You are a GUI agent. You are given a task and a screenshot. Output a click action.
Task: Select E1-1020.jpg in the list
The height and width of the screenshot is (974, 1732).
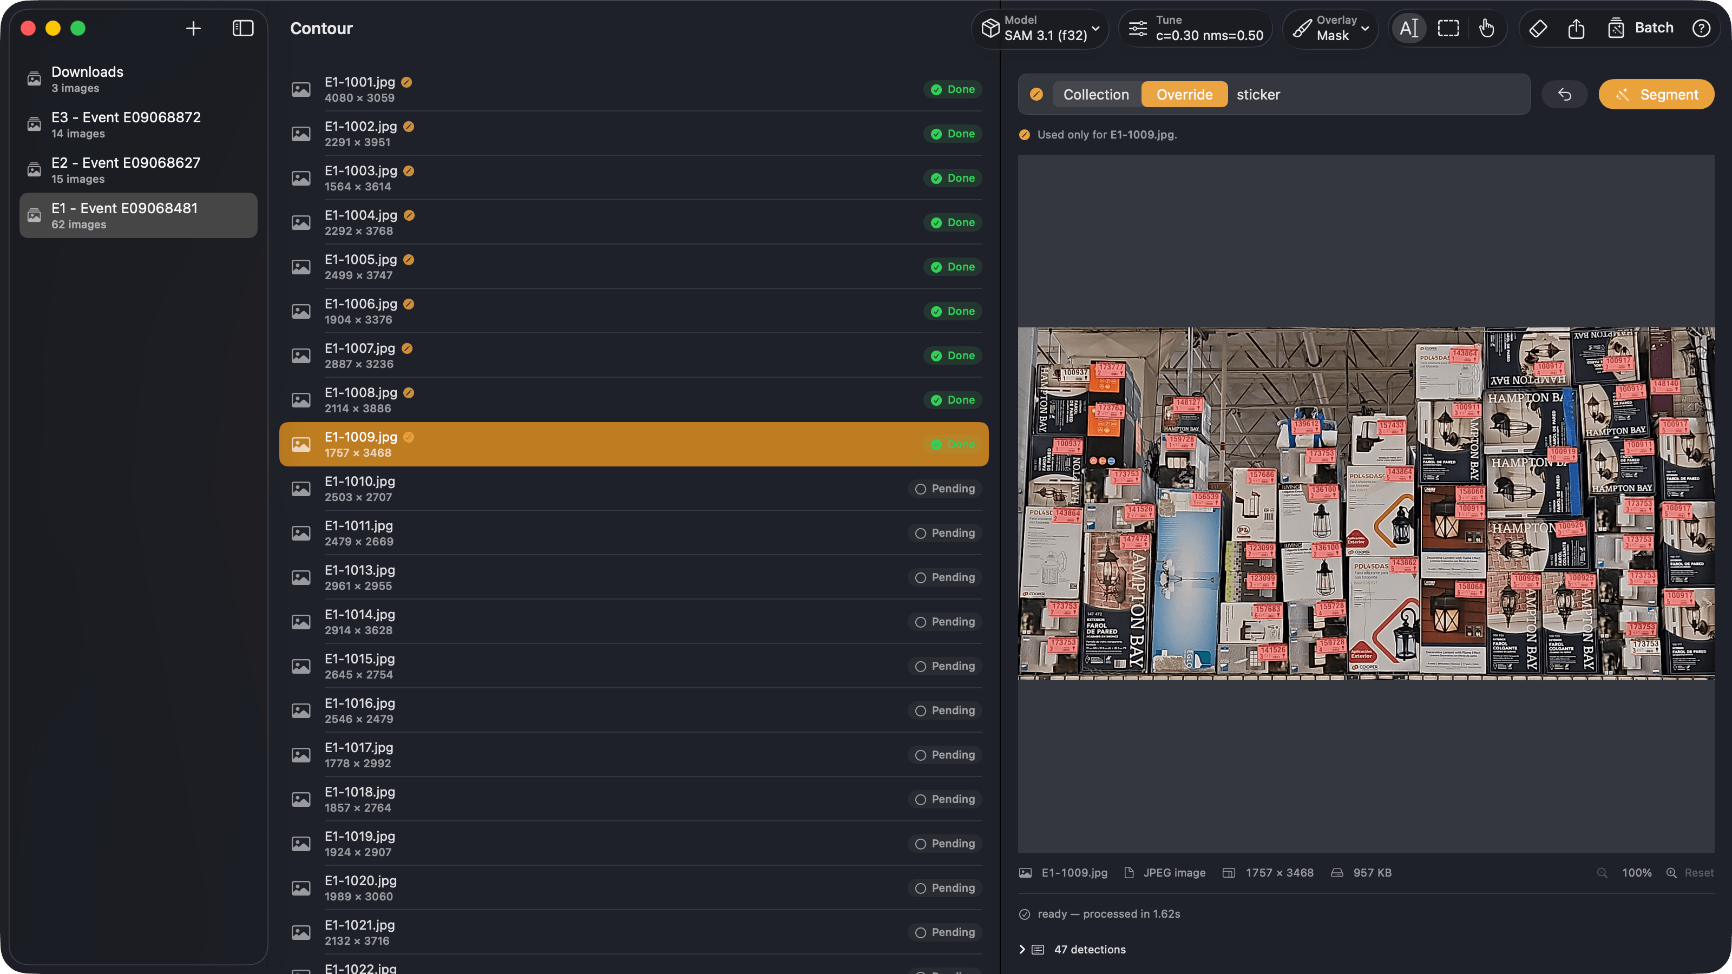pyautogui.click(x=633, y=888)
